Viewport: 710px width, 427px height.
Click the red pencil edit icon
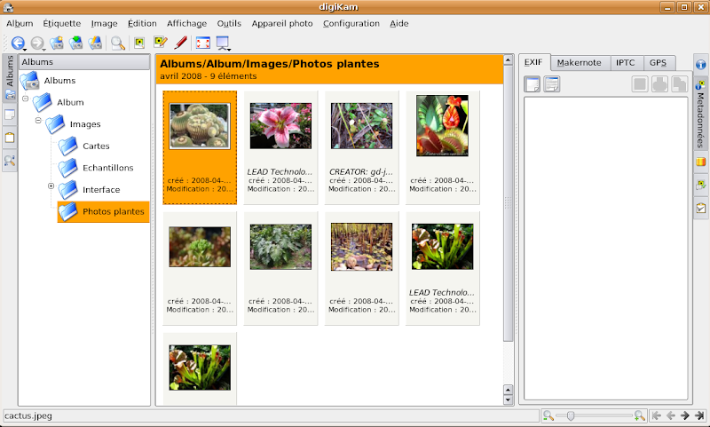coord(180,43)
